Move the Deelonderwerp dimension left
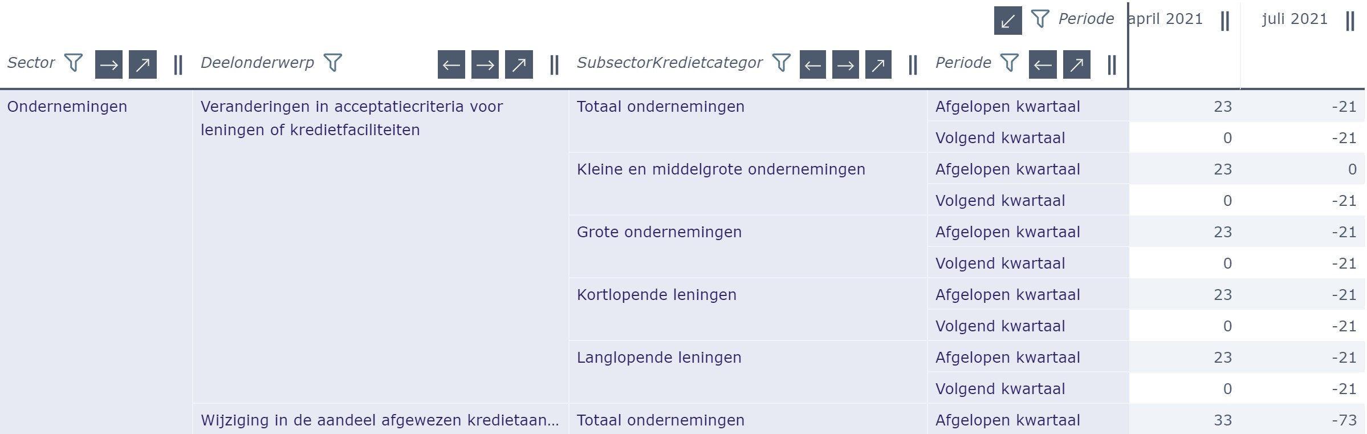 point(451,64)
